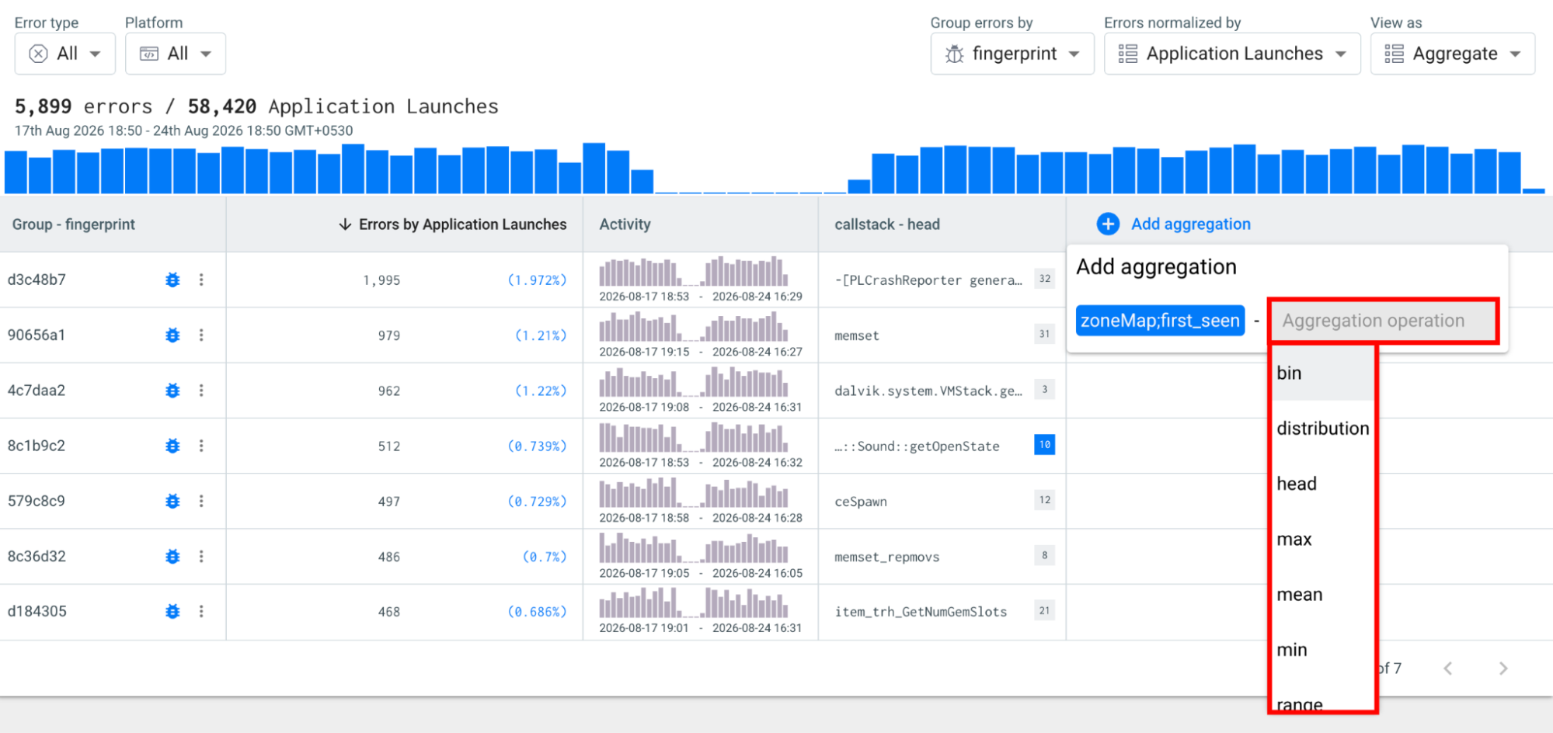Select the distribution aggregation option
1553x733 pixels.
[x=1323, y=428]
